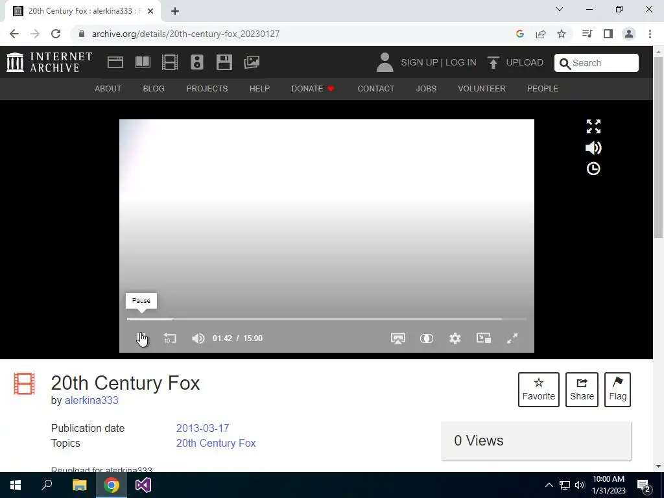Image resolution: width=664 pixels, height=498 pixels.
Task: Open the Texts book icon
Action: pyautogui.click(x=142, y=62)
